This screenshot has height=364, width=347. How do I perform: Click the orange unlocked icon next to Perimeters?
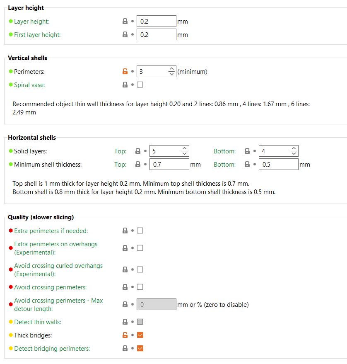125,71
